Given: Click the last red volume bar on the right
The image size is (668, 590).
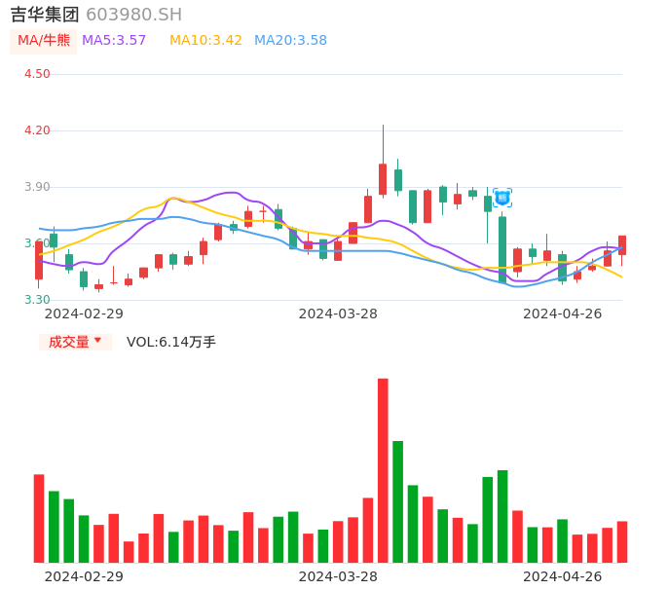Looking at the screenshot, I should (x=622, y=541).
